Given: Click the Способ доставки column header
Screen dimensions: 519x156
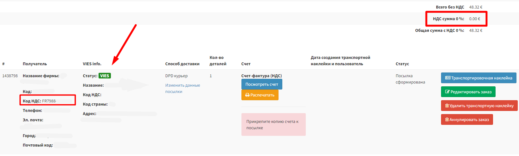Looking at the screenshot, I should coord(182,64).
